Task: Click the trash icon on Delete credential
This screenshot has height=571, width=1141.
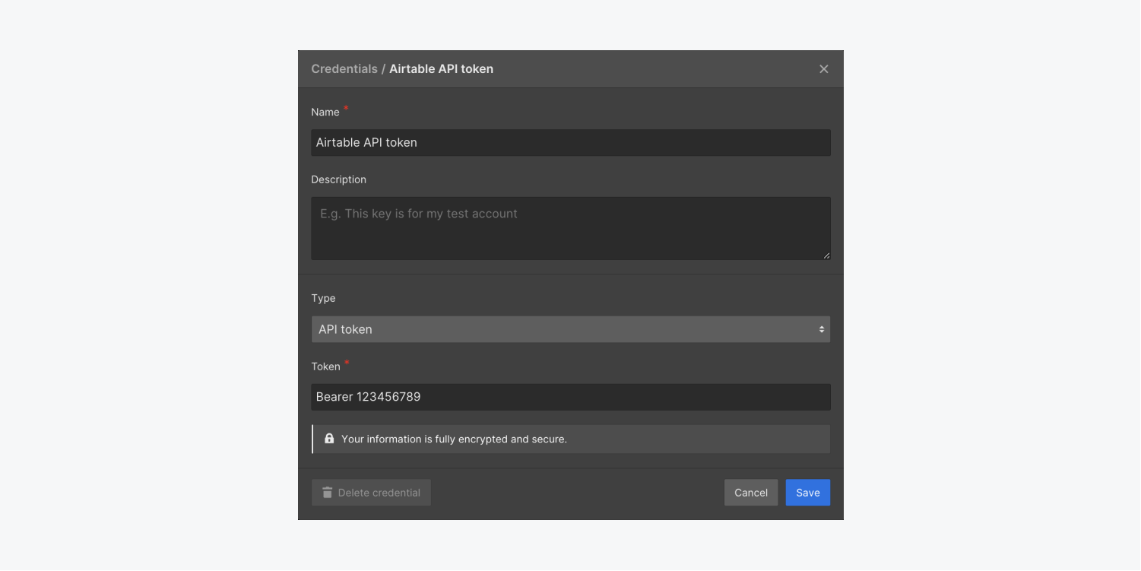Action: 327,493
